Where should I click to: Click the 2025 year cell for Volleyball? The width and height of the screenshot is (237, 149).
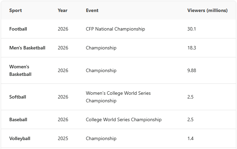pos(63,138)
